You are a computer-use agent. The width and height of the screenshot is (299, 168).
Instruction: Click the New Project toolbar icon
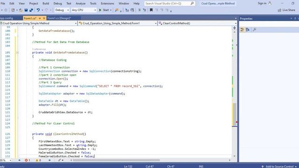click(13, 10)
